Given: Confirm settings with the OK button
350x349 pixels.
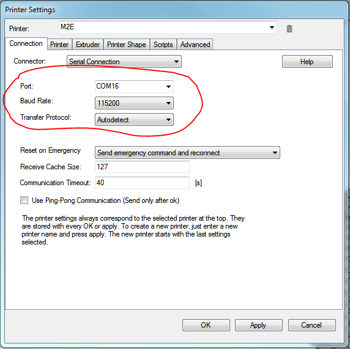Looking at the screenshot, I should coord(206,325).
